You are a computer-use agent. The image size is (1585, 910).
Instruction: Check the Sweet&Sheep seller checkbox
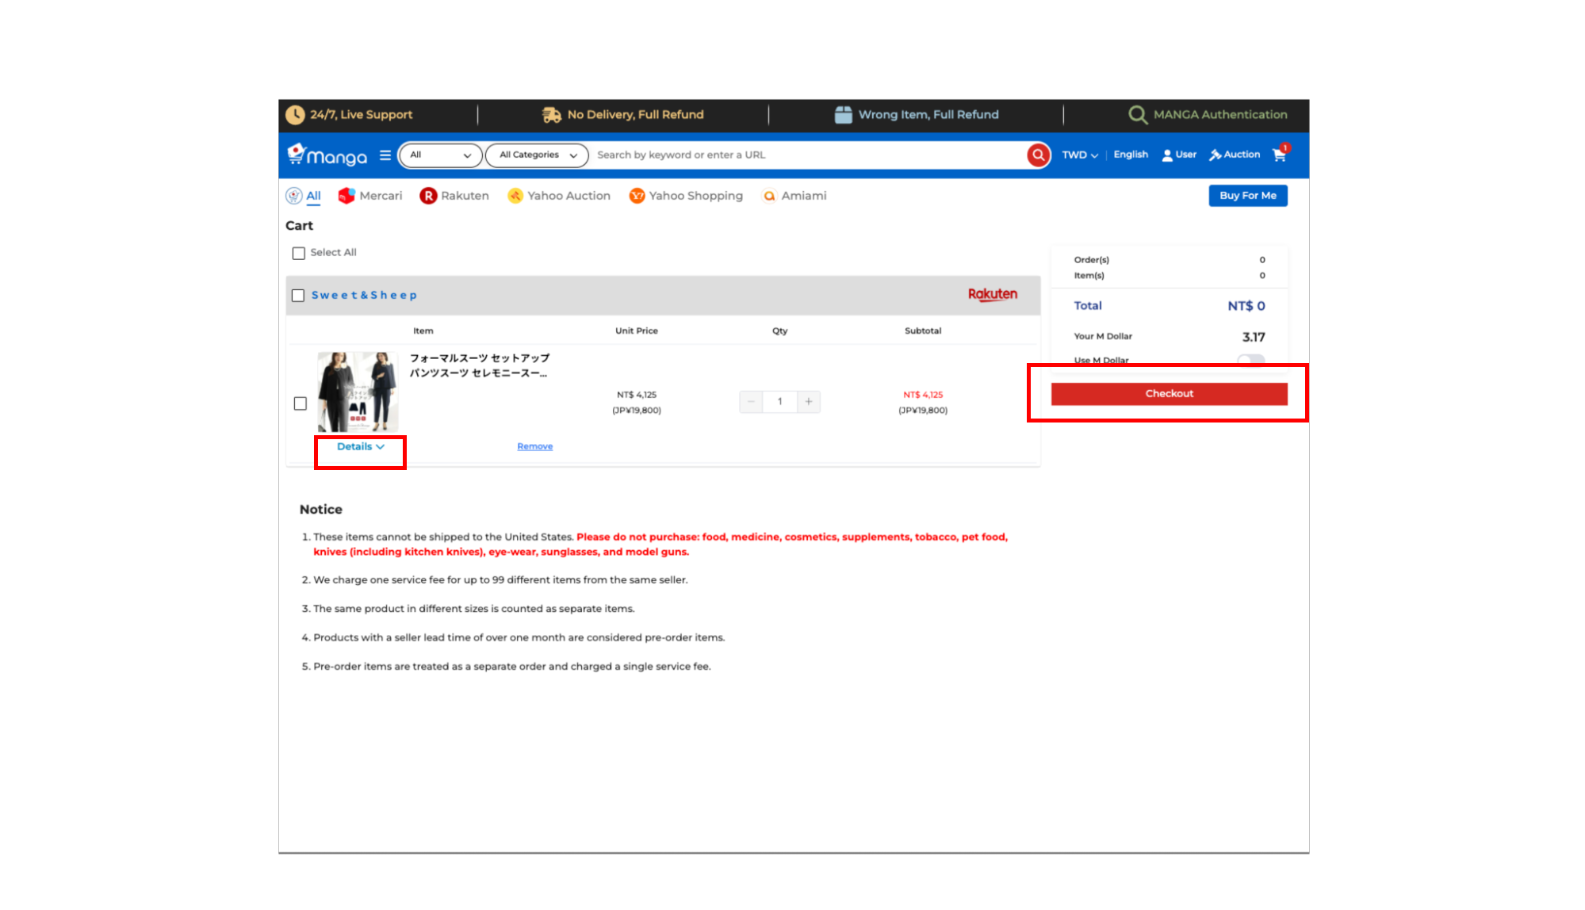click(298, 296)
